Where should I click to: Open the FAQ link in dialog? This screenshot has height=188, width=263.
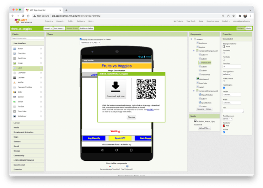click(x=150, y=110)
